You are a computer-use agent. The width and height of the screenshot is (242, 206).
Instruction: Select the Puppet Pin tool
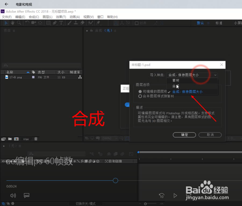(98, 23)
